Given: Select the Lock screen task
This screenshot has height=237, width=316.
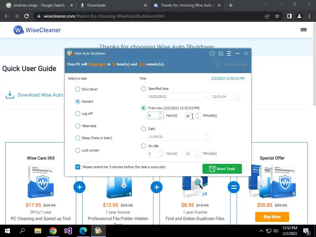Looking at the screenshot, I should point(77,150).
